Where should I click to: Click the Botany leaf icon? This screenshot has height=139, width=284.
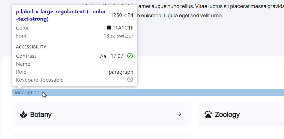tap(23, 115)
